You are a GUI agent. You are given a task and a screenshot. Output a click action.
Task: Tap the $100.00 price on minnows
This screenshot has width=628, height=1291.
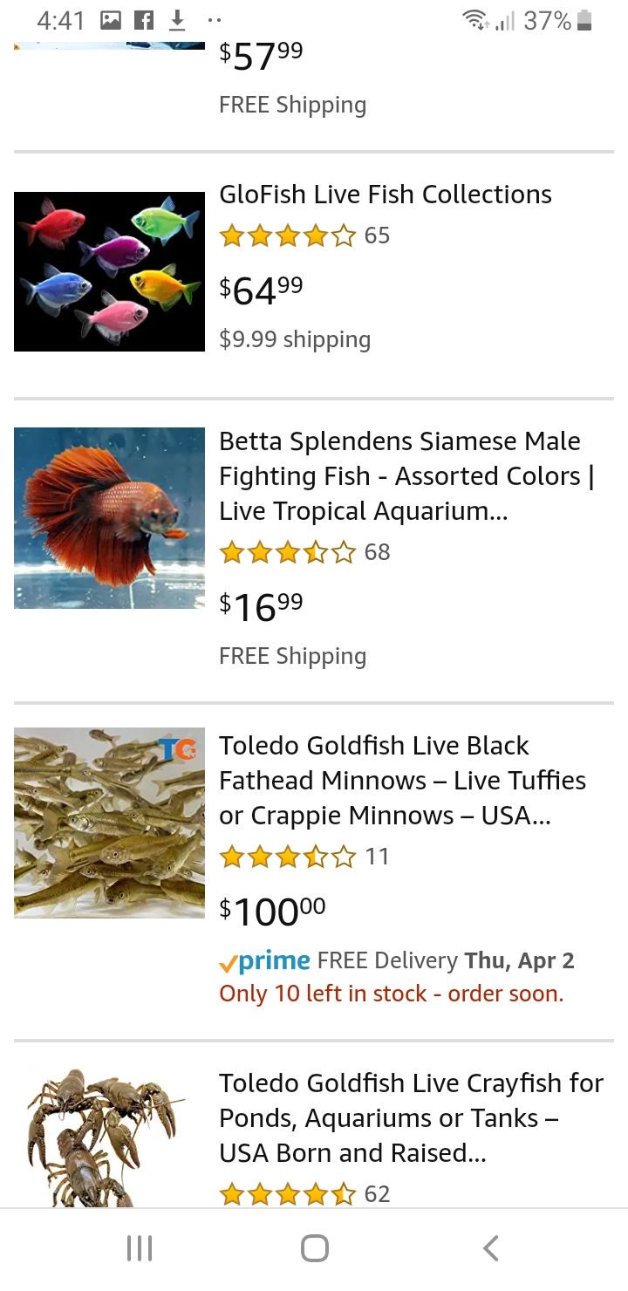point(272,911)
